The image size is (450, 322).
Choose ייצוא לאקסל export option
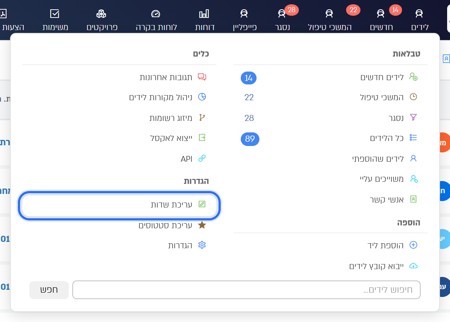pyautogui.click(x=171, y=138)
